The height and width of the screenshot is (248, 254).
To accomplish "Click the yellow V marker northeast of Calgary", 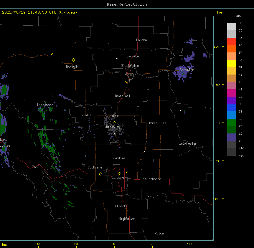I will 126,172.
